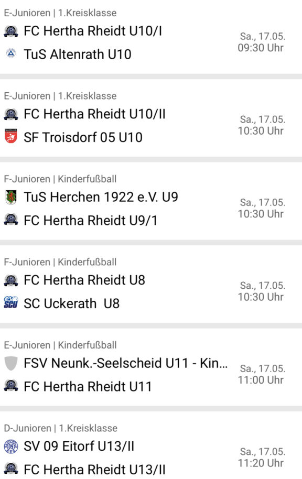Click the FC Hertha Rheidt U11 crest
302x479 pixels.
click(11, 386)
